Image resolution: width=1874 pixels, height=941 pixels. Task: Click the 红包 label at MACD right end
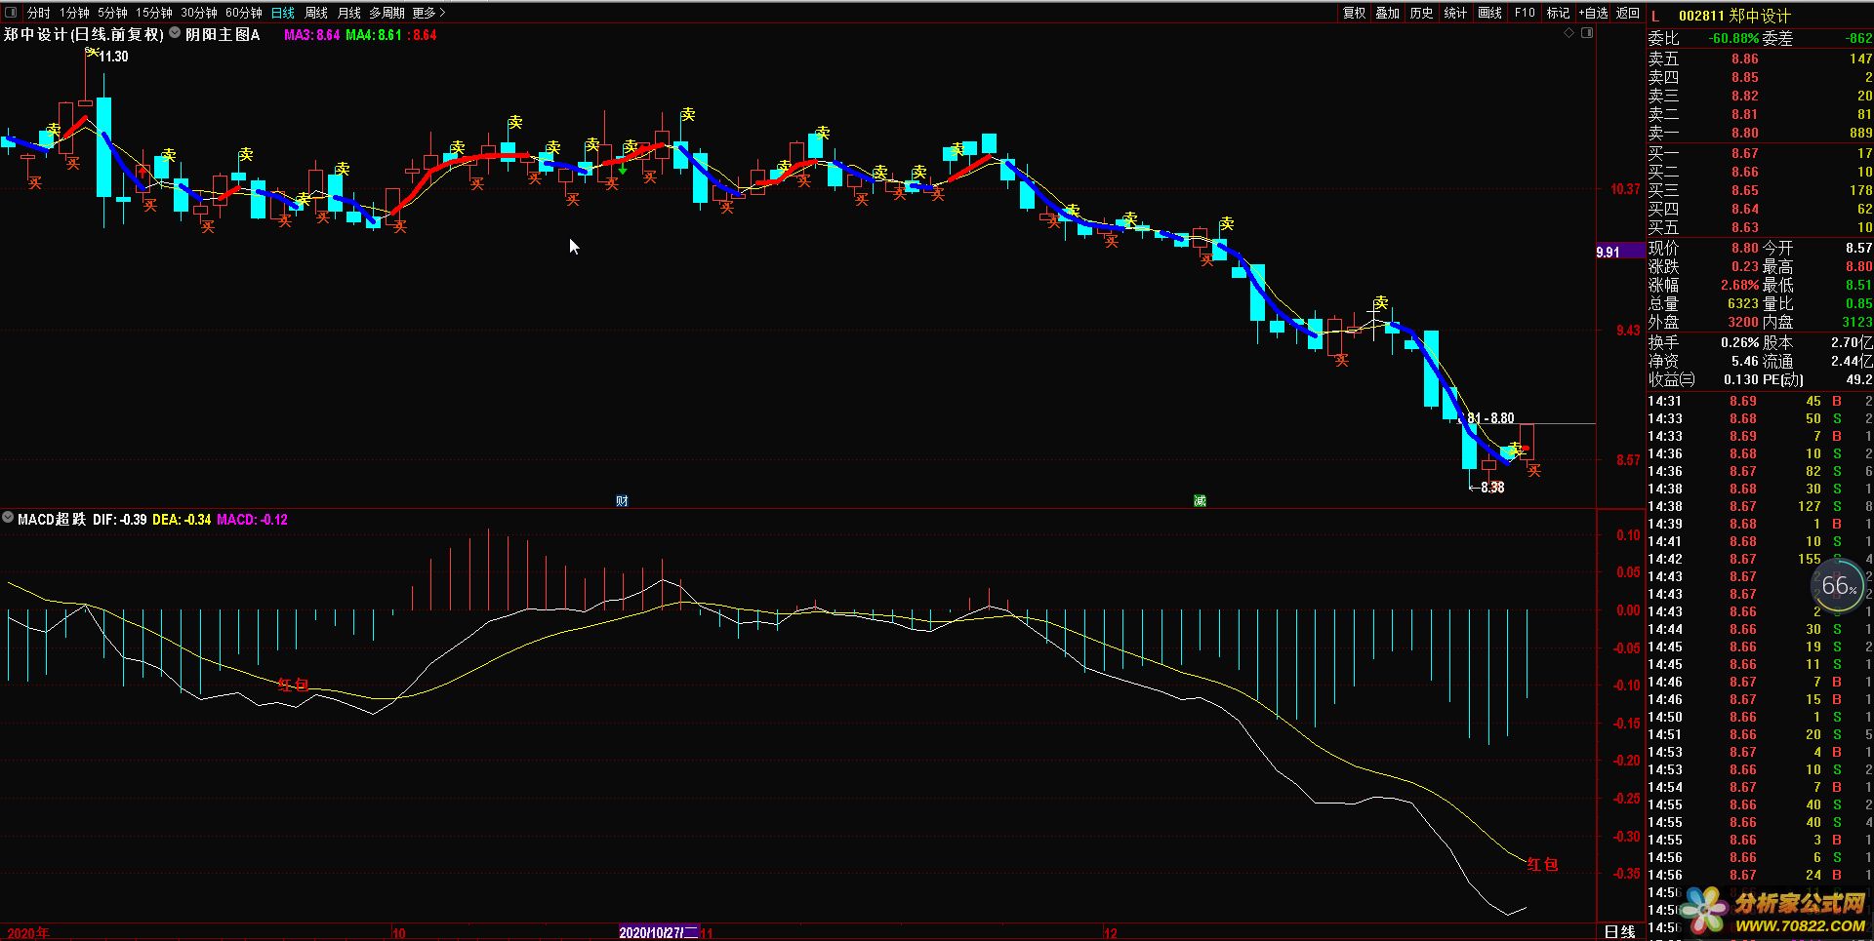click(1543, 864)
